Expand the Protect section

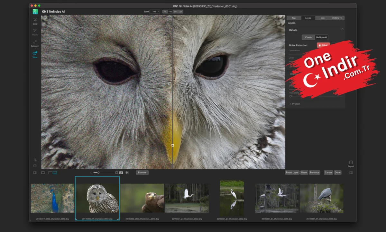295,104
